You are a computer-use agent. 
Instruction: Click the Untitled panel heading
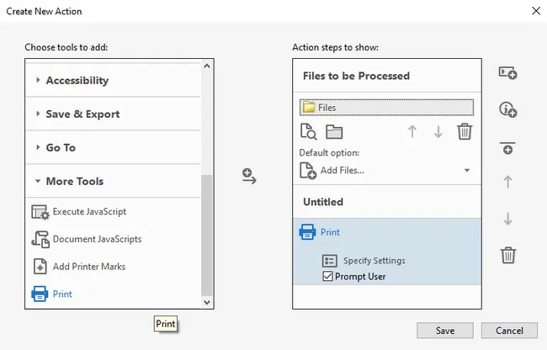(323, 202)
